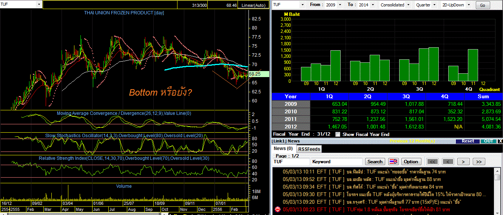Click the 3Q column header
The width and height of the screenshot is (503, 215).
406,96
